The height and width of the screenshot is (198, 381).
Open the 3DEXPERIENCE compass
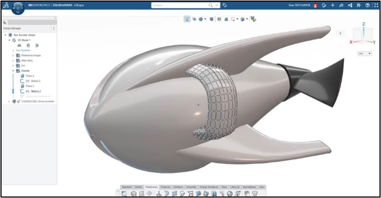point(18,8)
